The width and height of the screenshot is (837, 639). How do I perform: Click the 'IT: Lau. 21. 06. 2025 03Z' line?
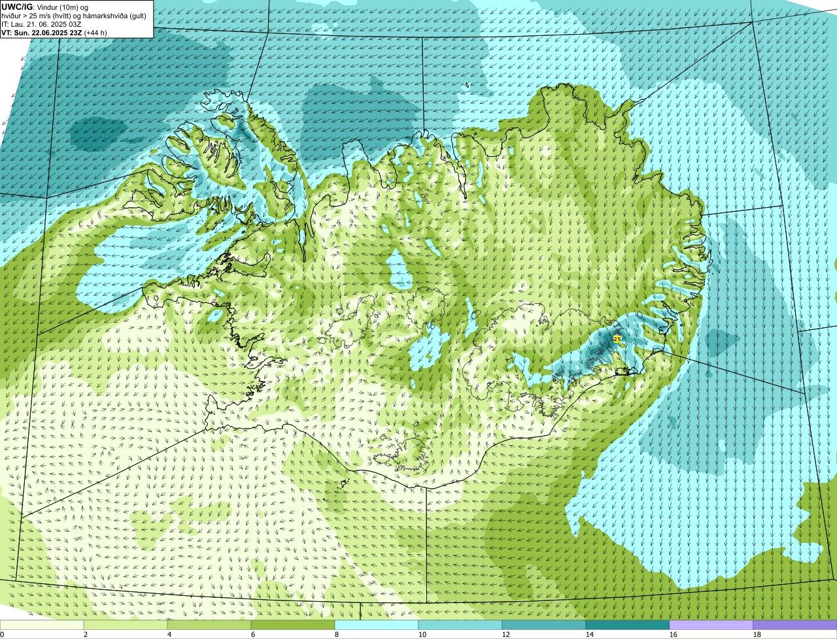41,24
